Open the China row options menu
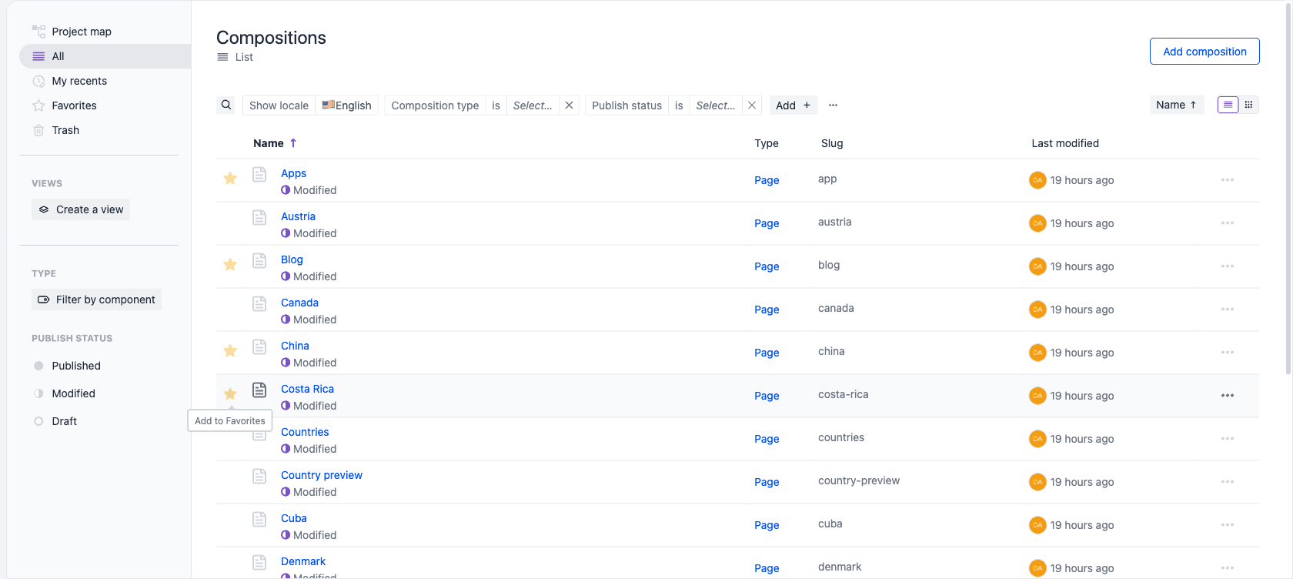The image size is (1293, 579). coord(1228,353)
